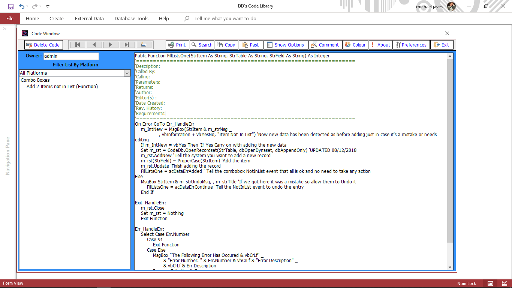Click the vertical Navigation Pane label
The width and height of the screenshot is (512, 288).
click(7, 156)
